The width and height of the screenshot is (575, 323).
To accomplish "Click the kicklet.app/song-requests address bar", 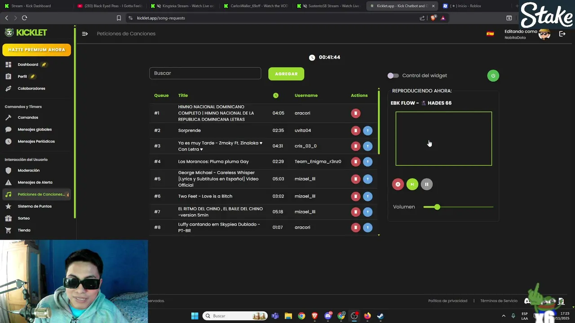I will coord(161,18).
